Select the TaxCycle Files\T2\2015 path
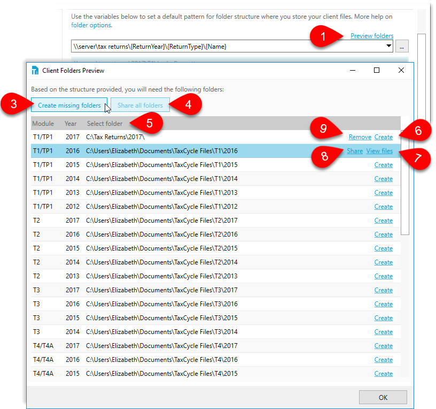The image size is (436, 409). [x=162, y=248]
